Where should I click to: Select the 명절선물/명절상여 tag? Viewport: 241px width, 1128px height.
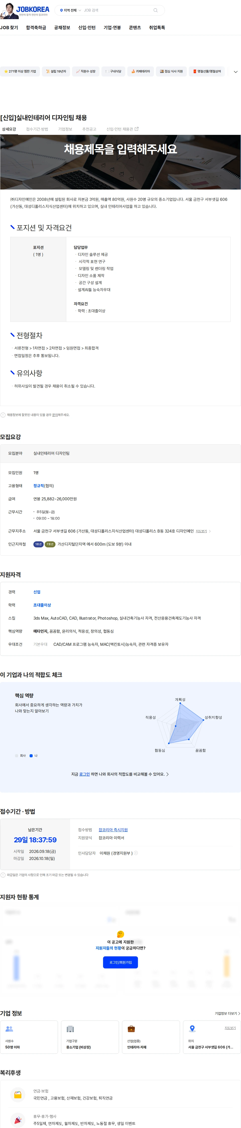point(207,71)
